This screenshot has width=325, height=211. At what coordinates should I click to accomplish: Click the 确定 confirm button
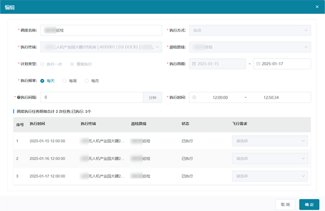coord(309,204)
